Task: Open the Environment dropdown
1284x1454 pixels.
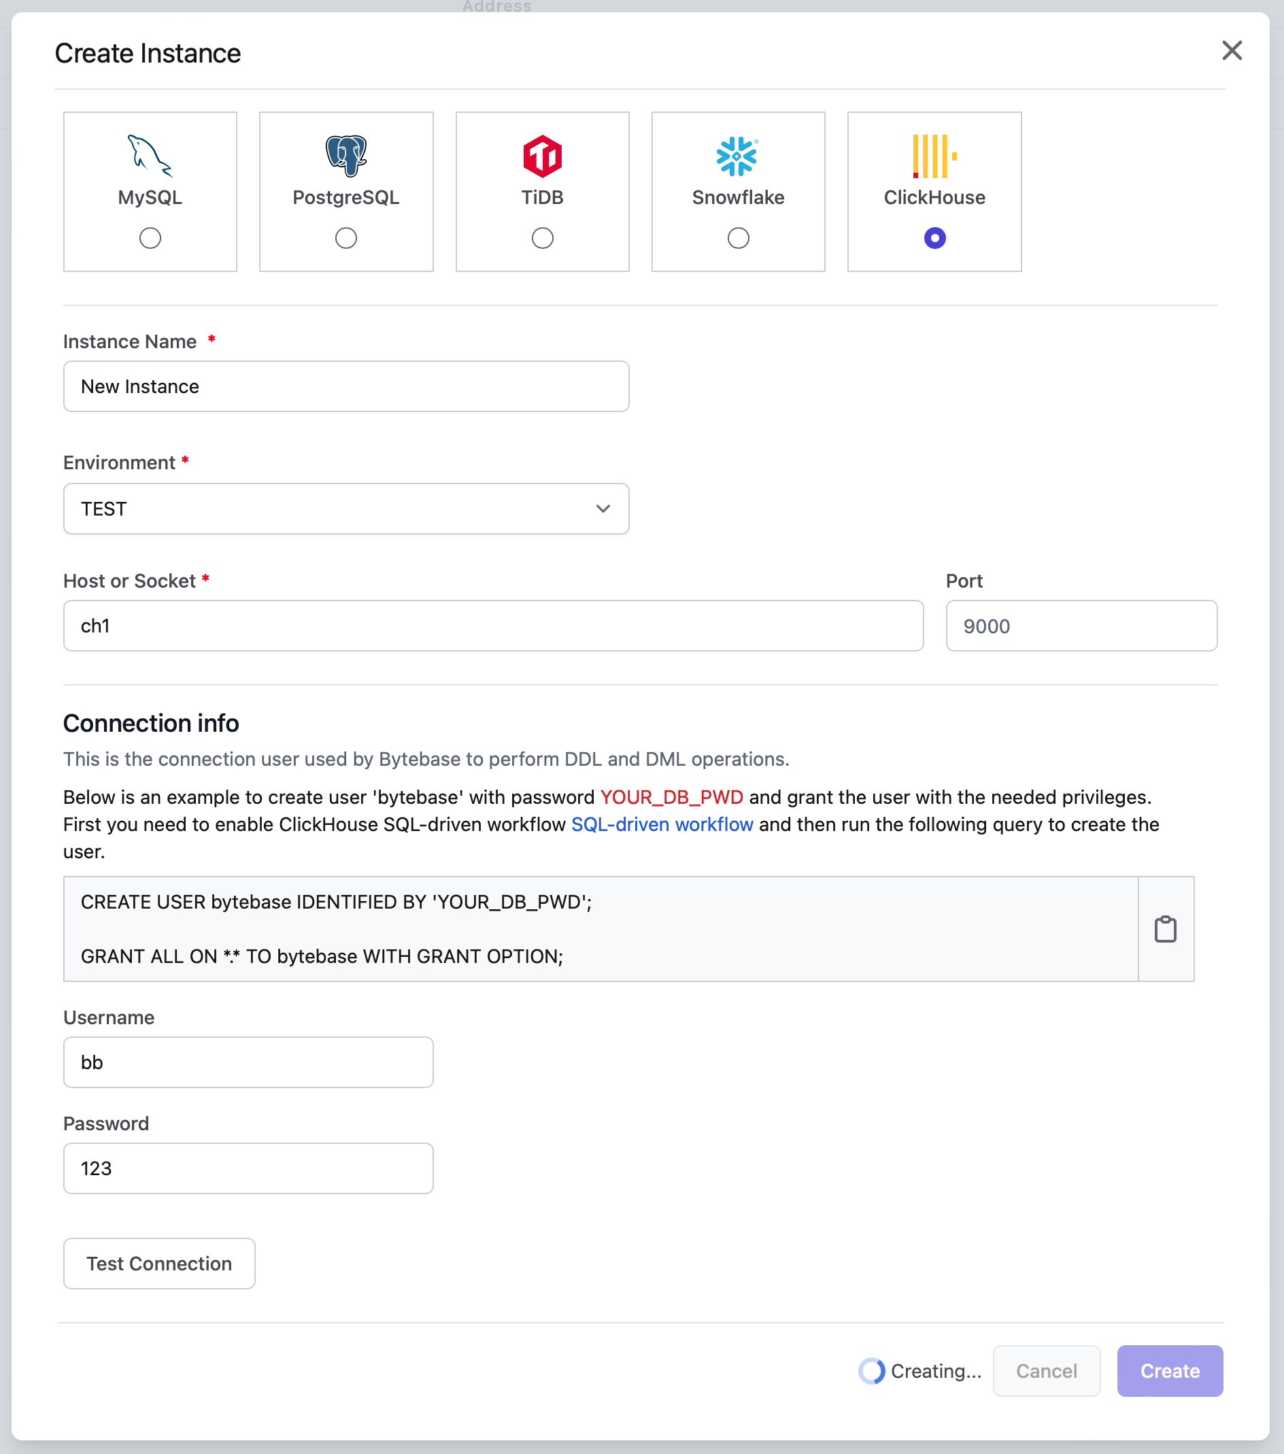Action: click(345, 508)
